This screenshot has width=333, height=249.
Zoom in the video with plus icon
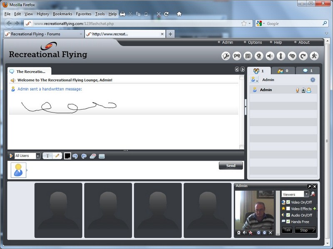coord(258,232)
